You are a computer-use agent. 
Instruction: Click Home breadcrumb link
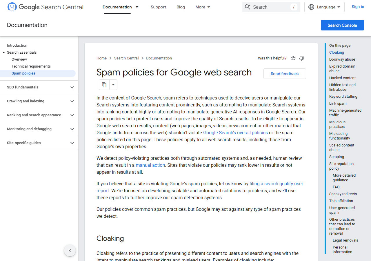click(101, 58)
